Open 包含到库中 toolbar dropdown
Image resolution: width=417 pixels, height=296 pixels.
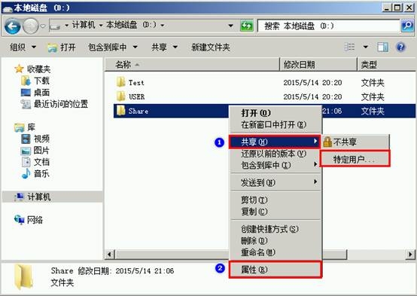click(x=113, y=47)
